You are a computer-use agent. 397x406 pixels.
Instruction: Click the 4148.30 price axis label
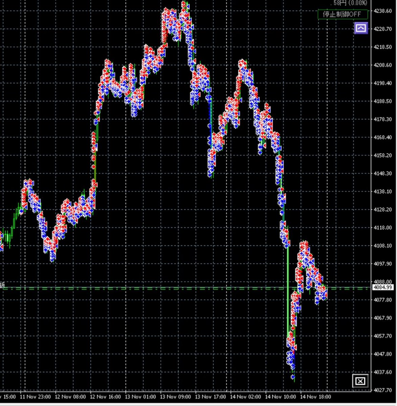click(x=383, y=174)
